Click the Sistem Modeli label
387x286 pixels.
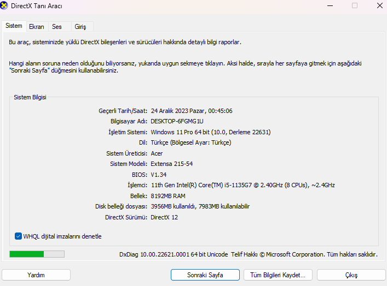129,164
